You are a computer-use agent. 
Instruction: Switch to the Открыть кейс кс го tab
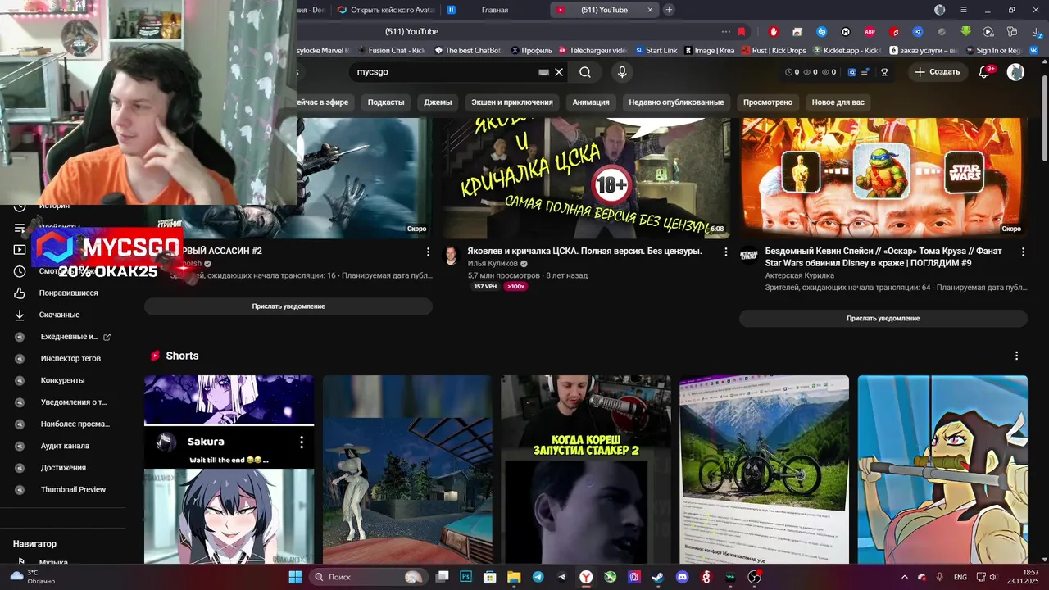pyautogui.click(x=387, y=10)
